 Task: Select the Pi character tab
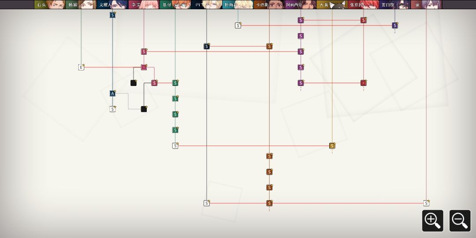206,4
